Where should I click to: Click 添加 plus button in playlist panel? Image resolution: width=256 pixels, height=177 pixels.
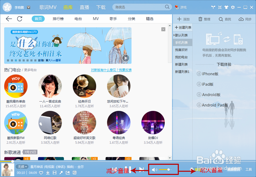pyautogui.click(x=183, y=19)
